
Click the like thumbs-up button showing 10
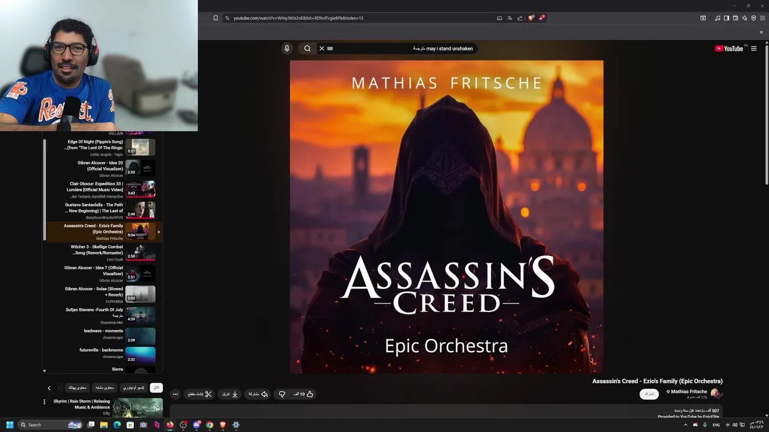(x=303, y=394)
